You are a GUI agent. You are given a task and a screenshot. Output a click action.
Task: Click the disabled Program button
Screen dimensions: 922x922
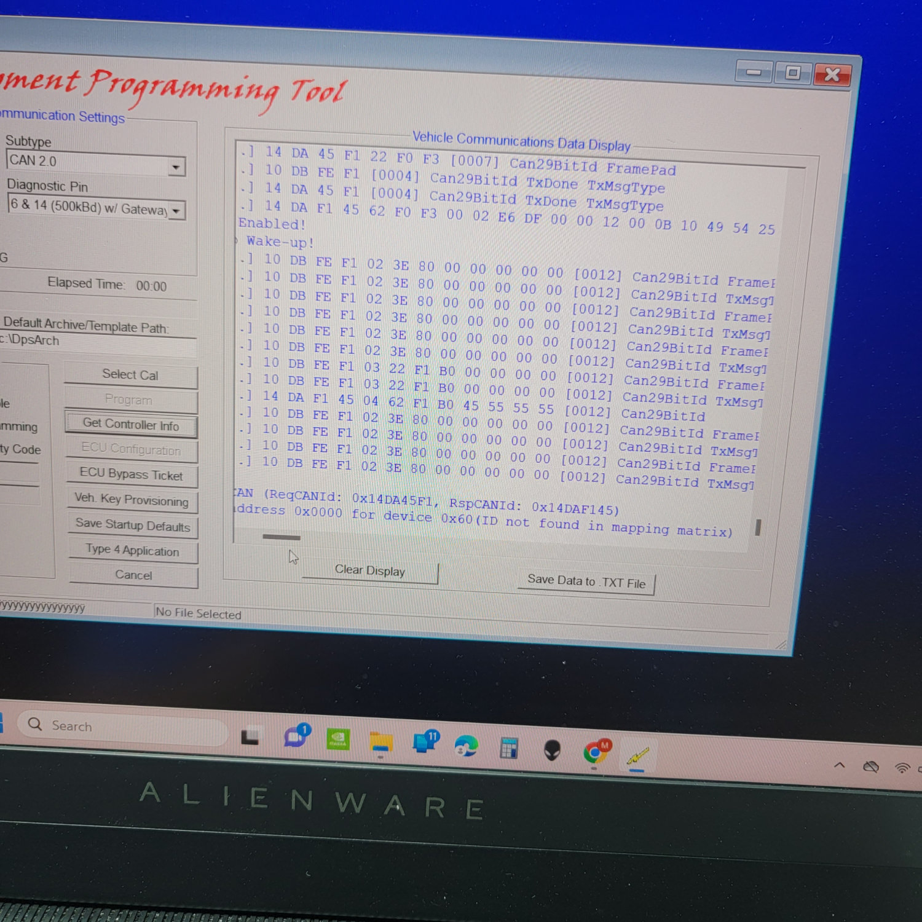tap(130, 400)
